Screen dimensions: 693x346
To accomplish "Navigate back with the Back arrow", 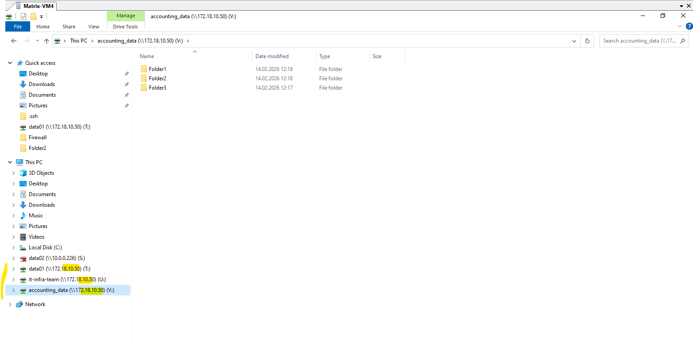I will [x=14, y=41].
